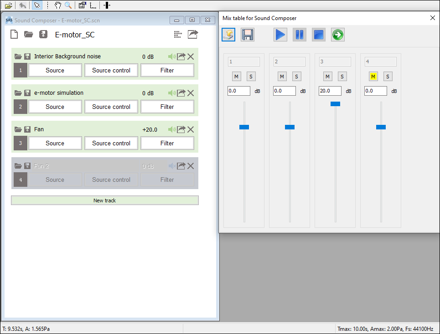This screenshot has width=440, height=334.
Task: Click the green export arrow in Mix table
Action: coord(337,34)
